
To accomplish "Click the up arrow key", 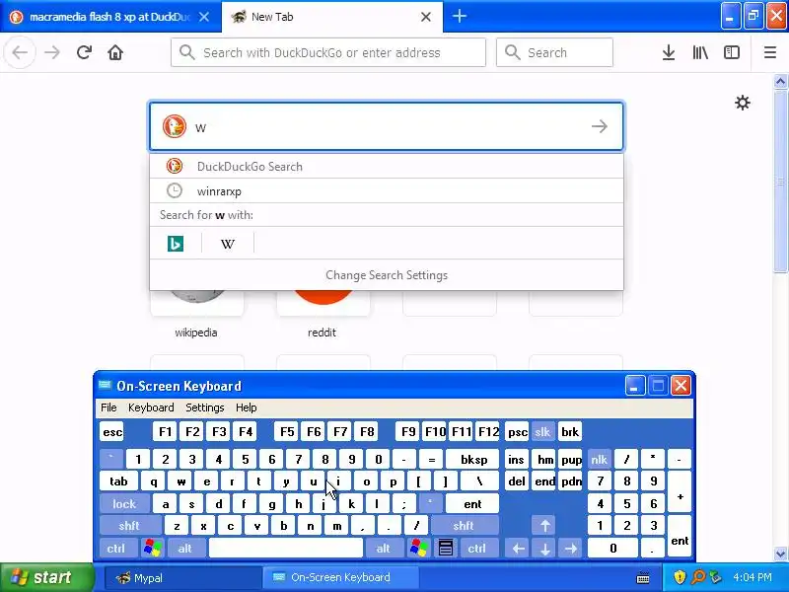I will [x=545, y=526].
